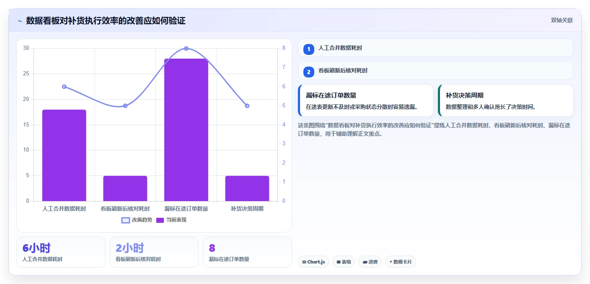Viewport: 590px width, 284px height.
Task: Click the 双轴关联 label in header
Action: pos(562,21)
